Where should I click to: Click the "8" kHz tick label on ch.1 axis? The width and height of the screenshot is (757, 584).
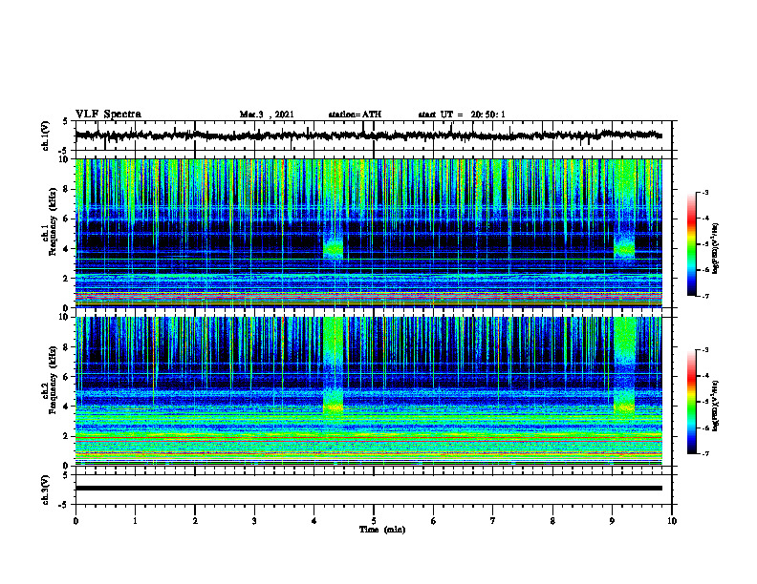[68, 189]
